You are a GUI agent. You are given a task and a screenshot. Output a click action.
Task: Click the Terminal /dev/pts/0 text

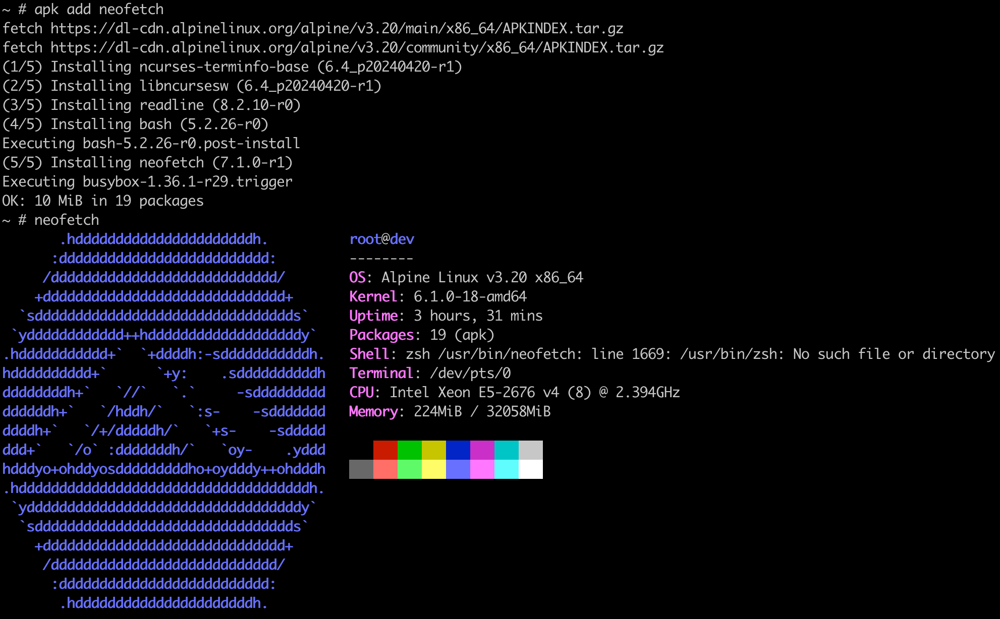pos(470,373)
